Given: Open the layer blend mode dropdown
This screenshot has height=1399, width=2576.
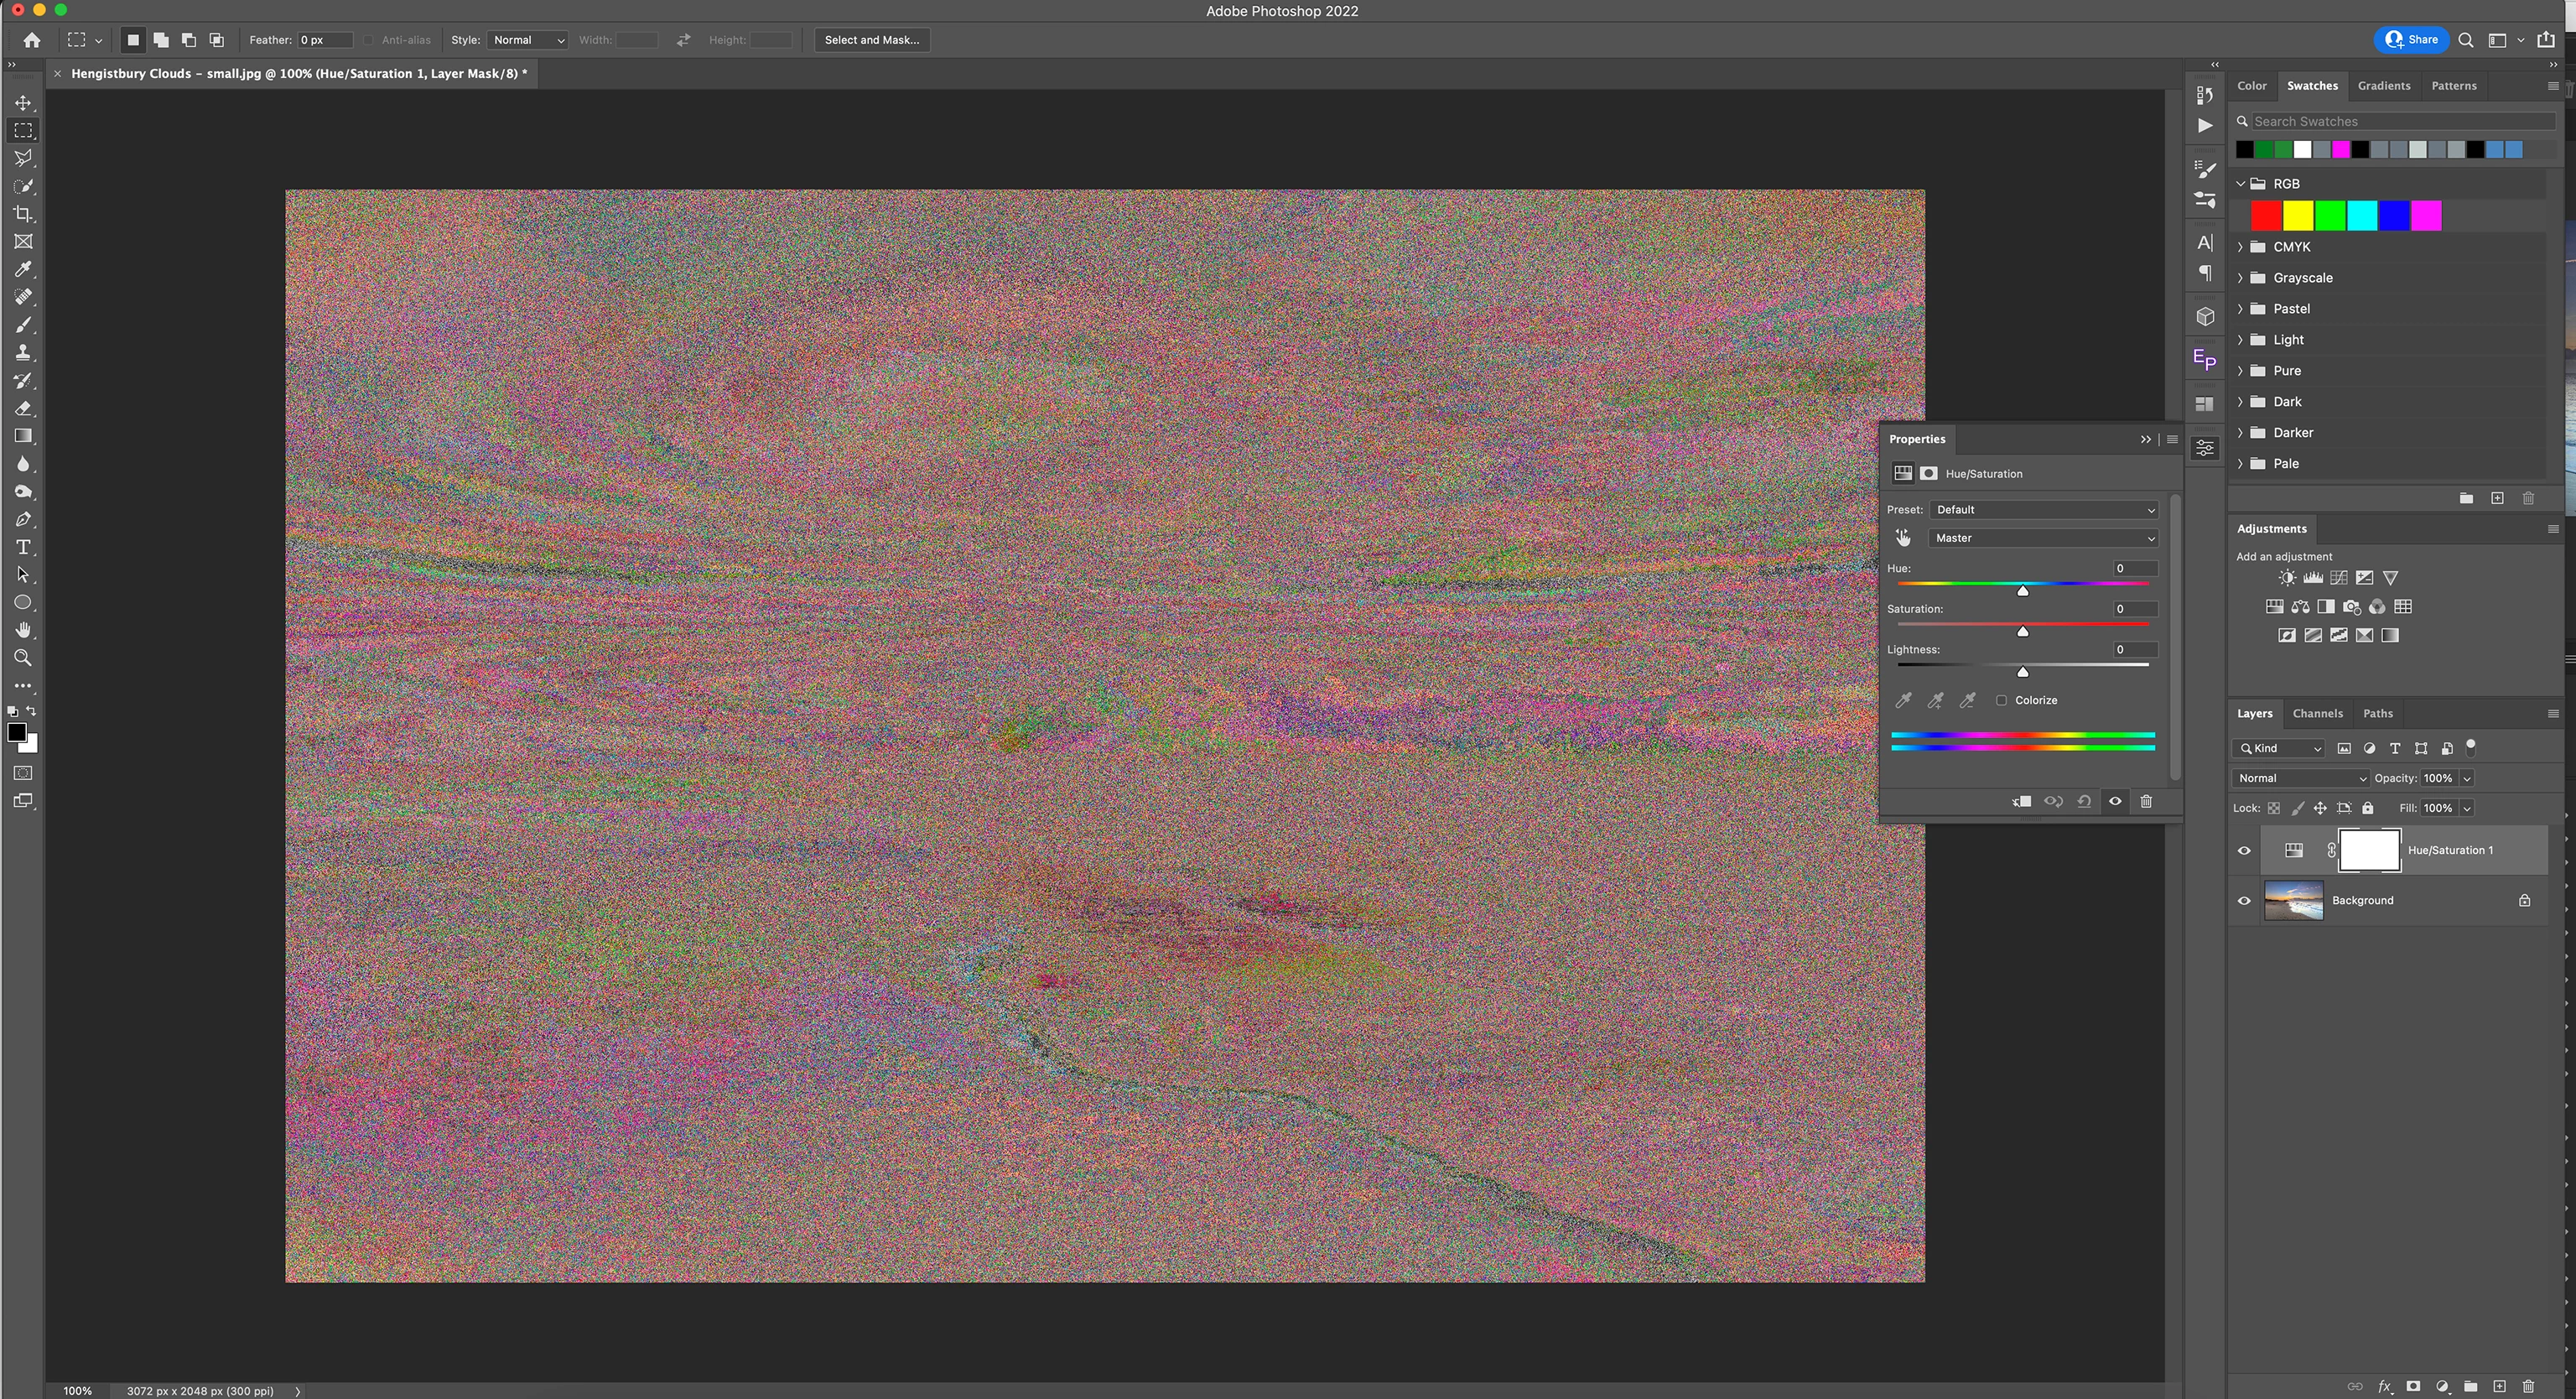Looking at the screenshot, I should pyautogui.click(x=2300, y=778).
